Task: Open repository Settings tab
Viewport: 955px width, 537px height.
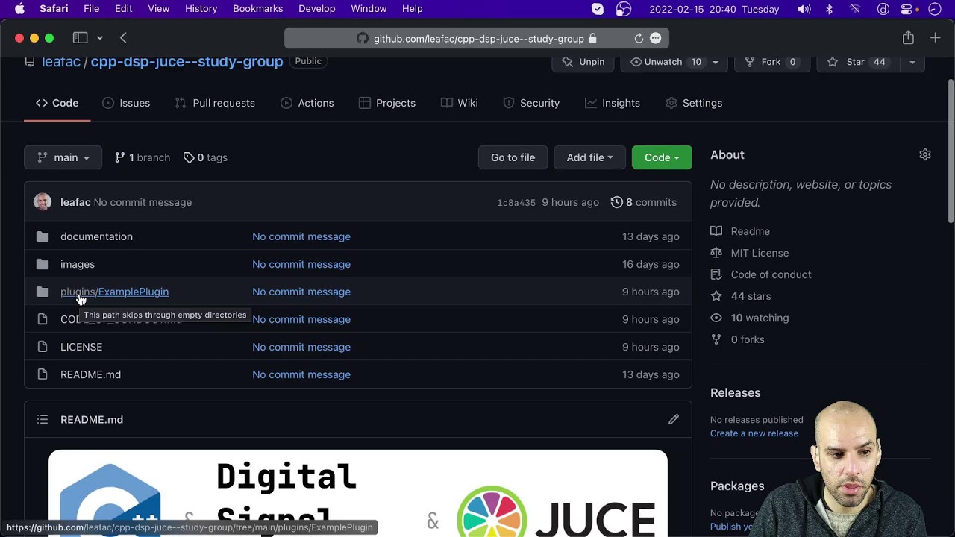Action: coord(694,103)
